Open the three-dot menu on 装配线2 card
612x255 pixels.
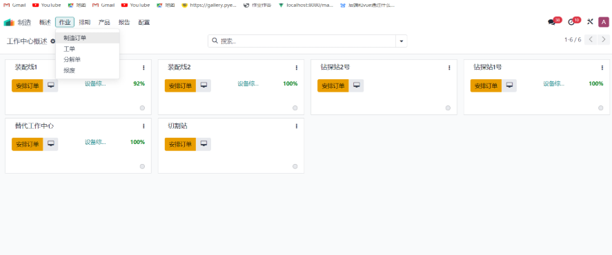(x=297, y=68)
